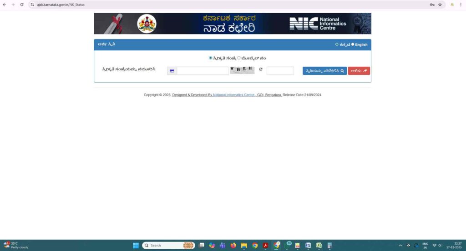
Task: Click in the acknowledgement number input field
Action: (x=203, y=71)
